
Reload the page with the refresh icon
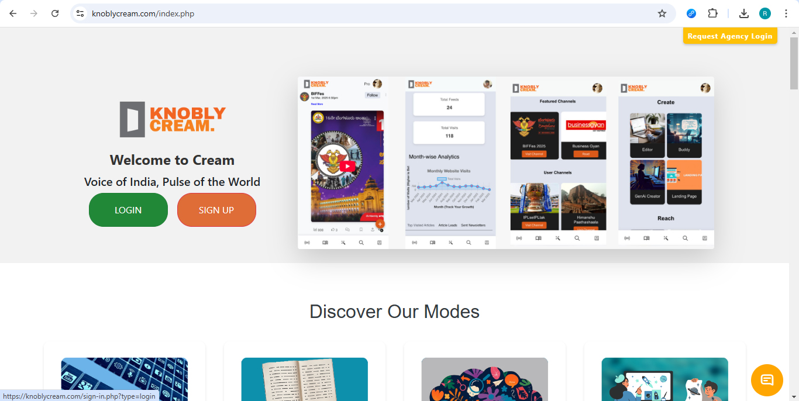pos(55,13)
